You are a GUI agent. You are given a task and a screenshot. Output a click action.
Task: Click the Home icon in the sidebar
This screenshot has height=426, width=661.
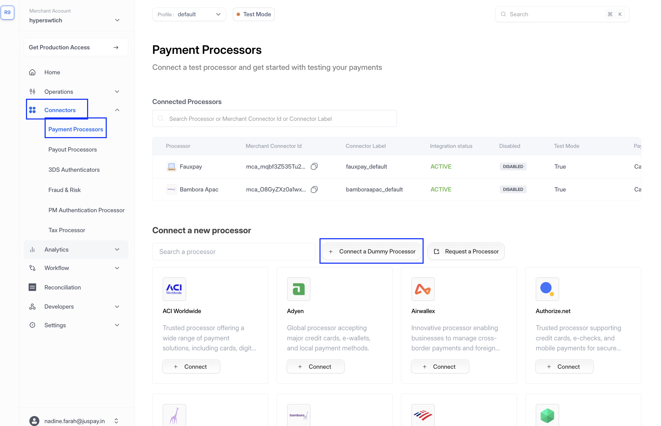[32, 72]
